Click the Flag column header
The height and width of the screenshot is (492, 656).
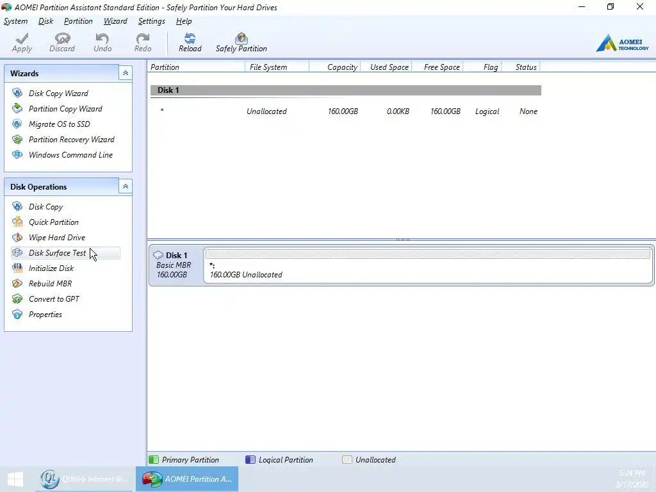click(482, 67)
